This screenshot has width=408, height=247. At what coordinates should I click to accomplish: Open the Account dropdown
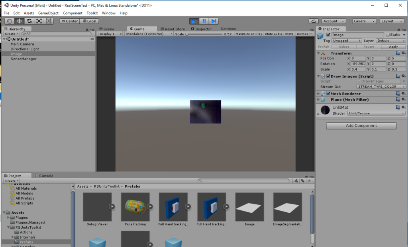(x=334, y=21)
